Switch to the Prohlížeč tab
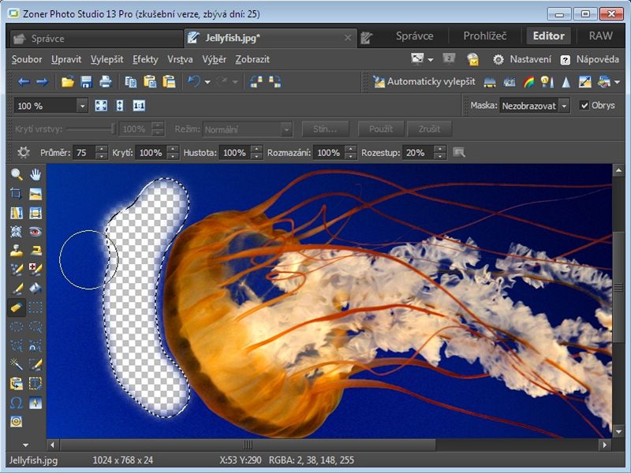 click(x=485, y=35)
